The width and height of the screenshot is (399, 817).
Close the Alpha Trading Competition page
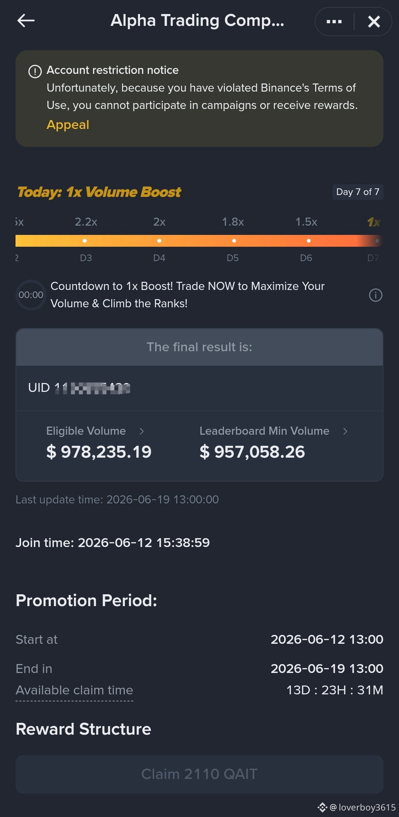(x=374, y=21)
